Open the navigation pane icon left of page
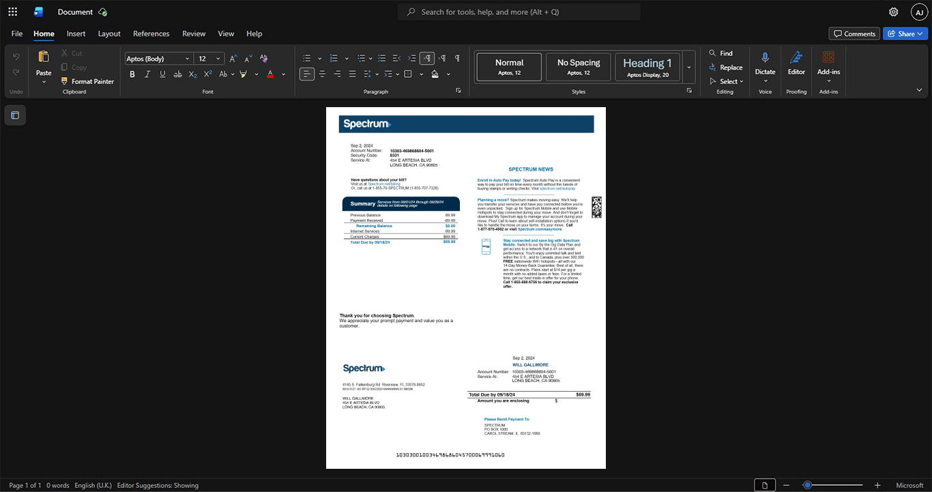This screenshot has width=932, height=492. click(15, 115)
